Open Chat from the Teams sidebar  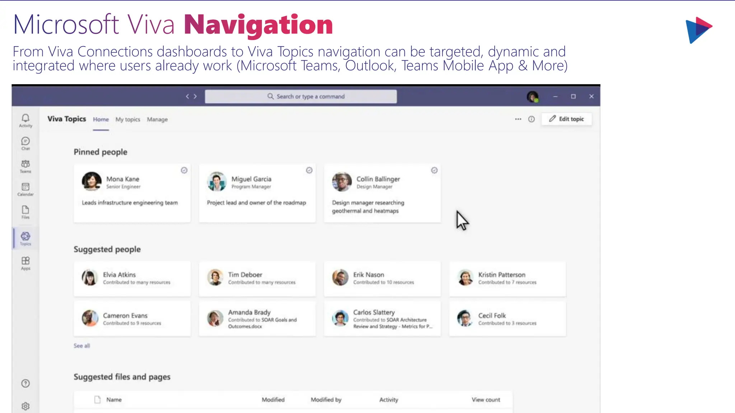click(25, 143)
